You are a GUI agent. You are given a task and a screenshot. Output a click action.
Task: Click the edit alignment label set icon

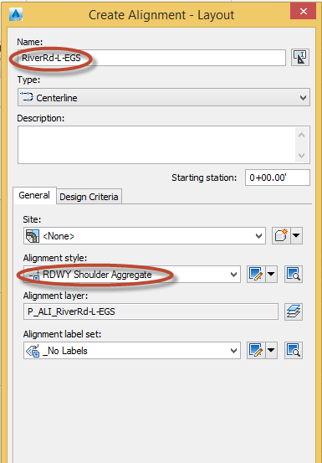tap(256, 351)
